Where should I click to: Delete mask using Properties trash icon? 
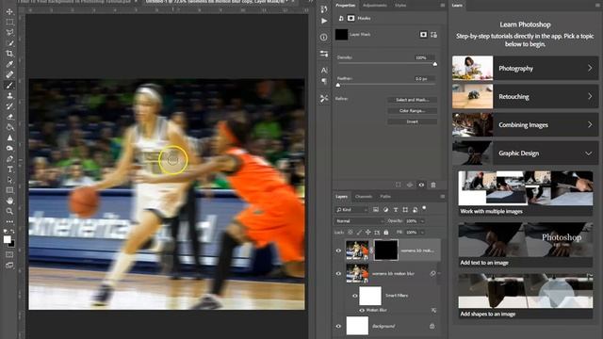click(x=433, y=185)
